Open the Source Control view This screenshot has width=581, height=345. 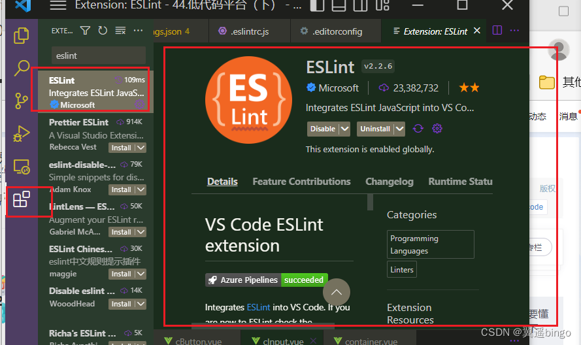pyautogui.click(x=21, y=101)
